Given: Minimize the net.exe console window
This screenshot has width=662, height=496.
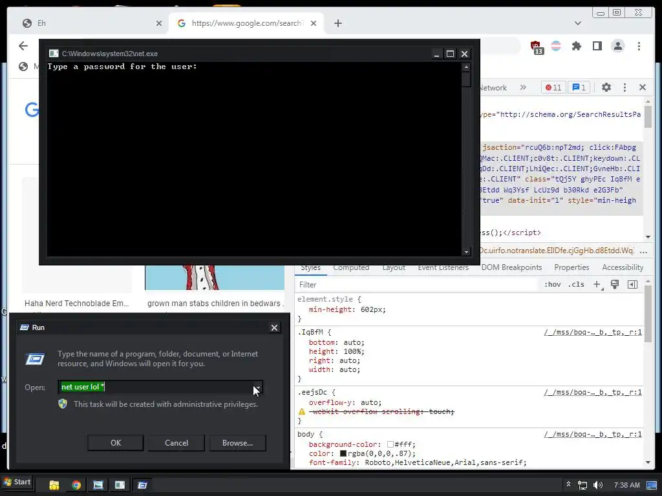Looking at the screenshot, I should (436, 54).
